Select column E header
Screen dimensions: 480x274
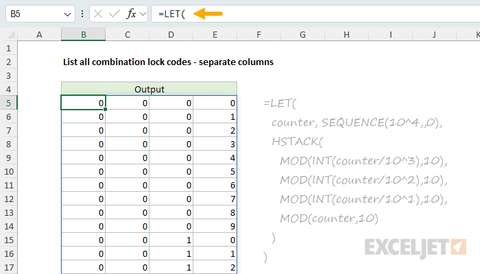coord(215,34)
